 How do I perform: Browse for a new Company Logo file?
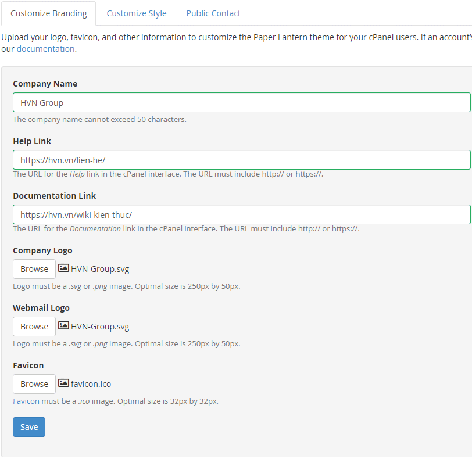point(34,269)
